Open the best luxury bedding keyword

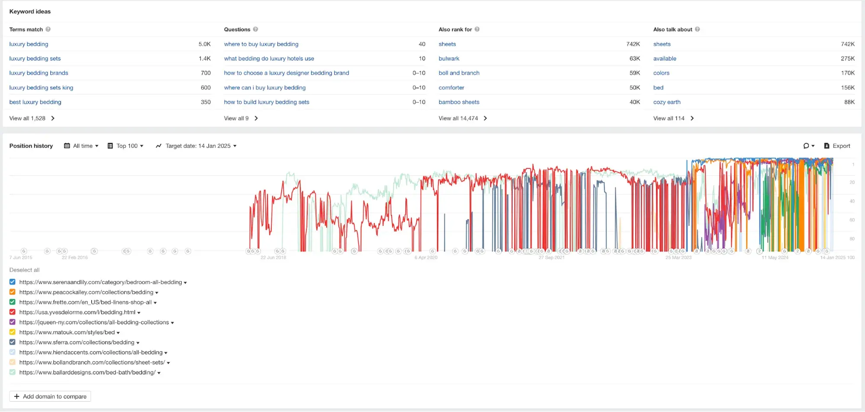(35, 102)
